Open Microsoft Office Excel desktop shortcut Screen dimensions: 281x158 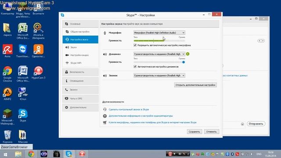click(x=23, y=31)
